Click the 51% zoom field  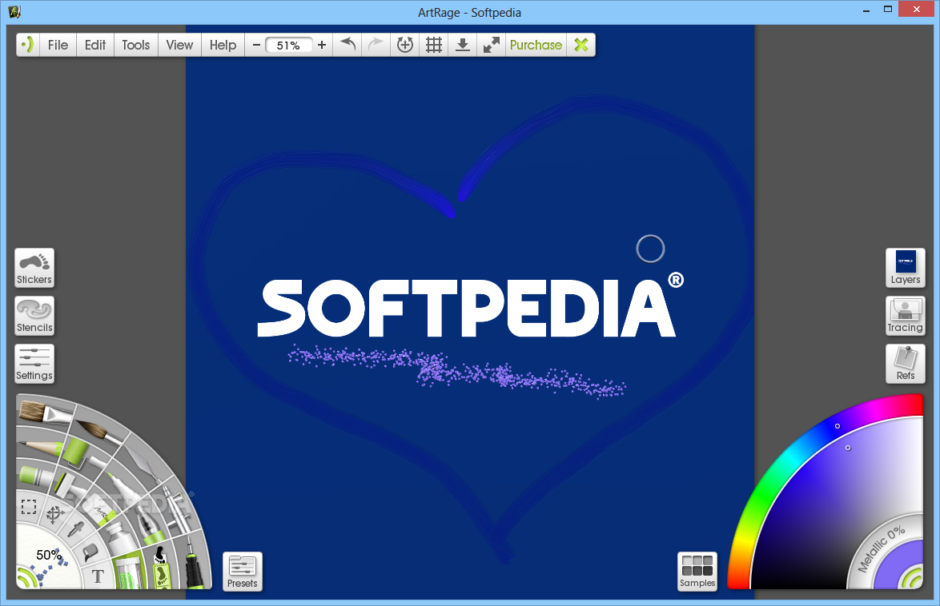click(288, 46)
